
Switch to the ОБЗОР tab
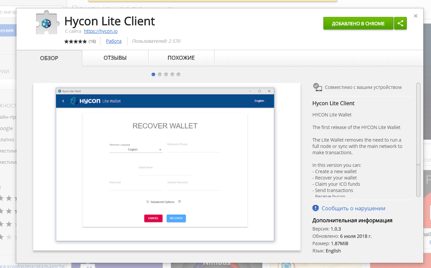pyautogui.click(x=49, y=58)
